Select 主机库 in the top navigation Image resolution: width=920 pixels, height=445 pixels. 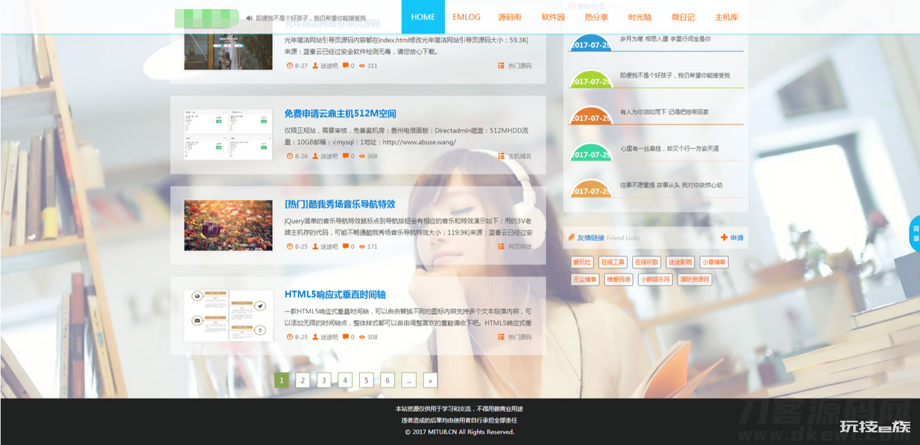click(x=726, y=17)
